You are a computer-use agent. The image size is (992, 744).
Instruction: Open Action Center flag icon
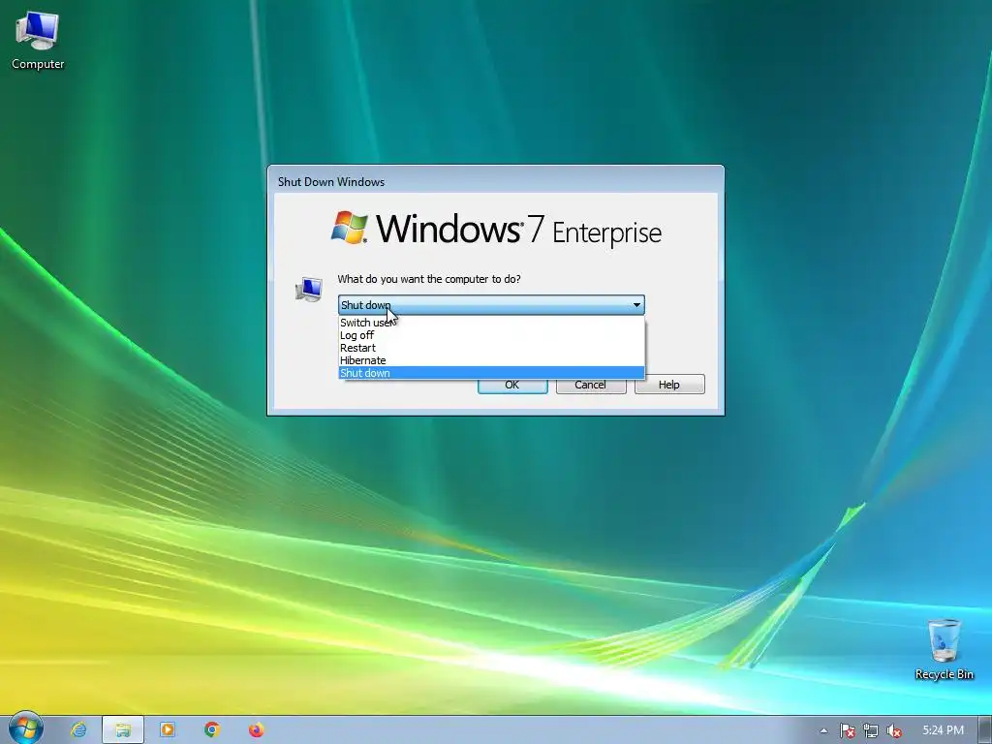click(x=847, y=730)
